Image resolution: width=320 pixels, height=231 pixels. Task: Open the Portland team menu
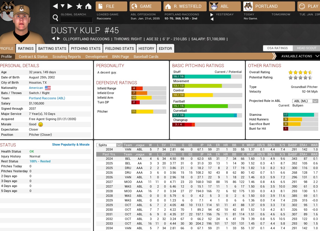(266, 6)
